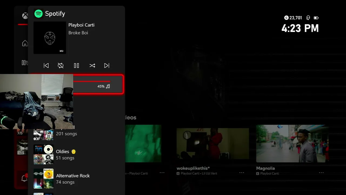Viewport: 346px width, 195px height.
Task: Open the notifications bell icon
Action: click(24, 178)
